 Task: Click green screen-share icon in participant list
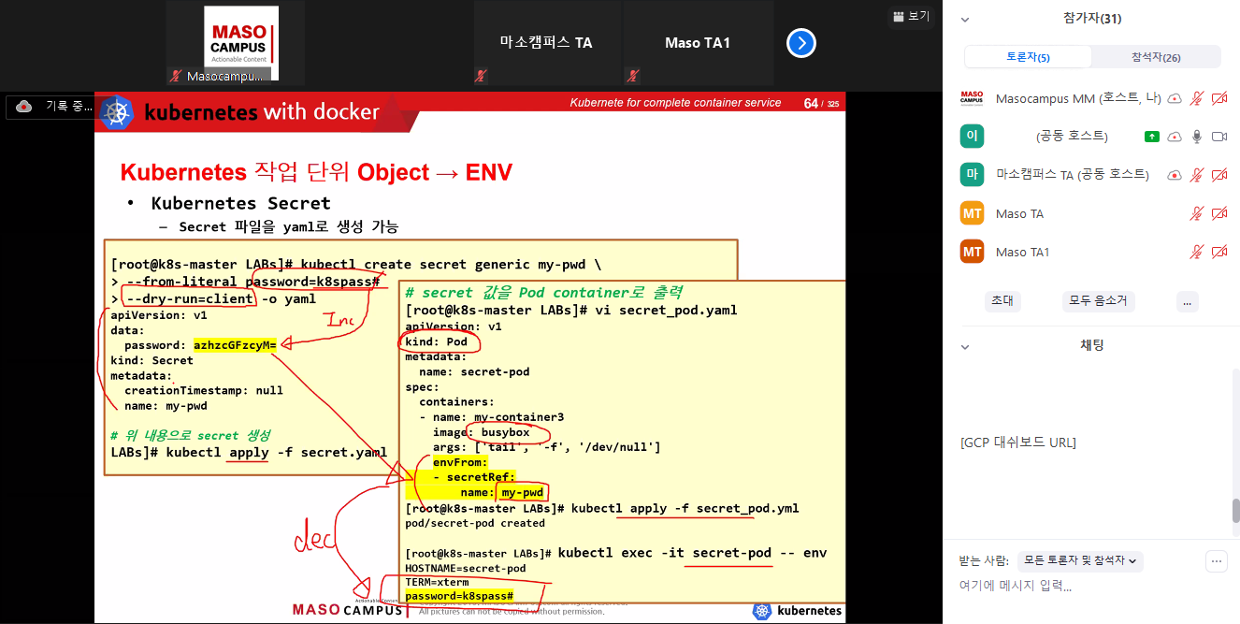pyautogui.click(x=1152, y=137)
